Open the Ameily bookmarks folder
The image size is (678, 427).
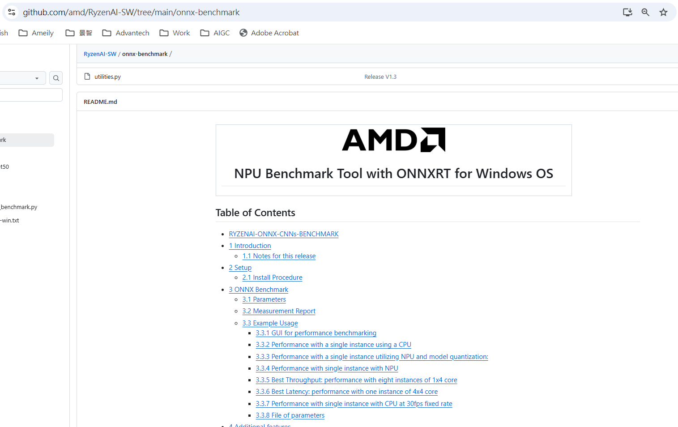tap(36, 33)
